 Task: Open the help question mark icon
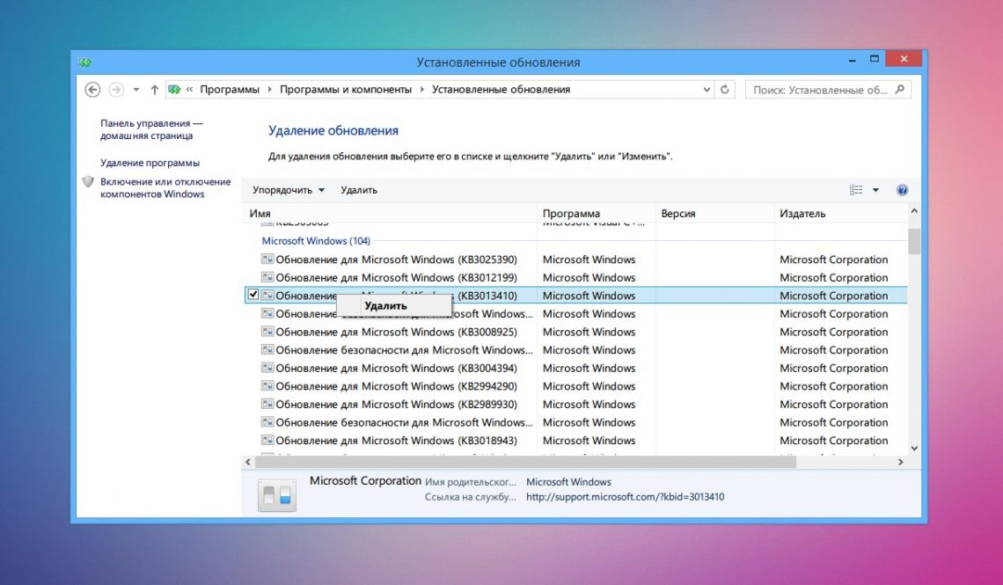(902, 190)
